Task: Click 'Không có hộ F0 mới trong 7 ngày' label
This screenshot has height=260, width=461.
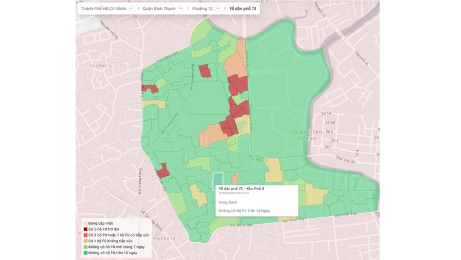Action: coord(117,247)
